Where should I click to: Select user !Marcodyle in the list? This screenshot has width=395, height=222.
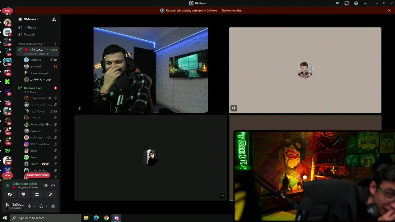tap(38, 125)
